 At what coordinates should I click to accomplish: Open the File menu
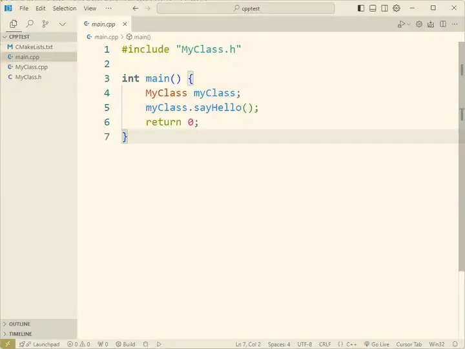tap(24, 8)
